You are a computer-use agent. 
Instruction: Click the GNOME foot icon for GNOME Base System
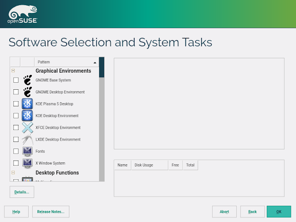28,80
